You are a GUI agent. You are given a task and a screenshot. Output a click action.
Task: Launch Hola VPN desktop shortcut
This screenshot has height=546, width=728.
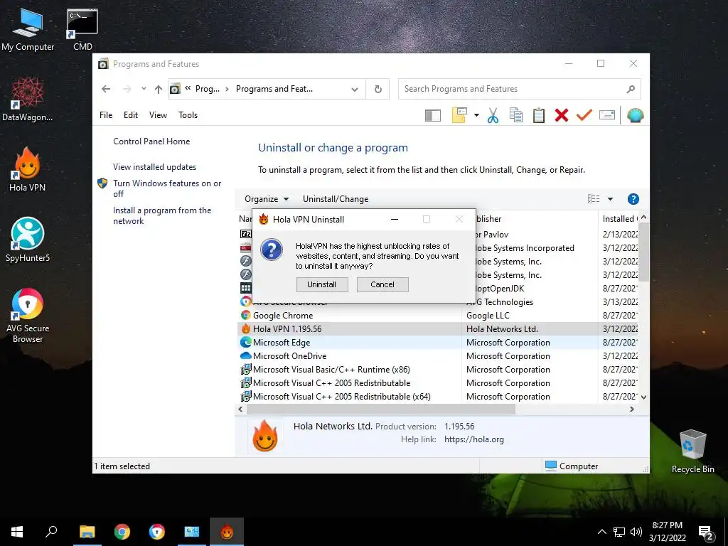click(x=28, y=169)
